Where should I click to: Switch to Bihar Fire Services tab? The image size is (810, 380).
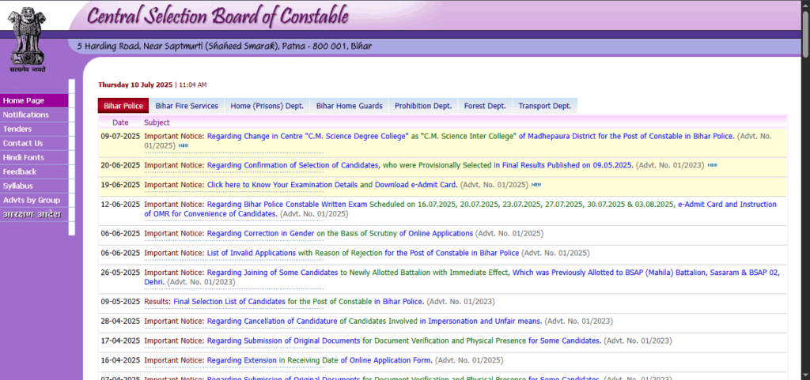pos(187,106)
